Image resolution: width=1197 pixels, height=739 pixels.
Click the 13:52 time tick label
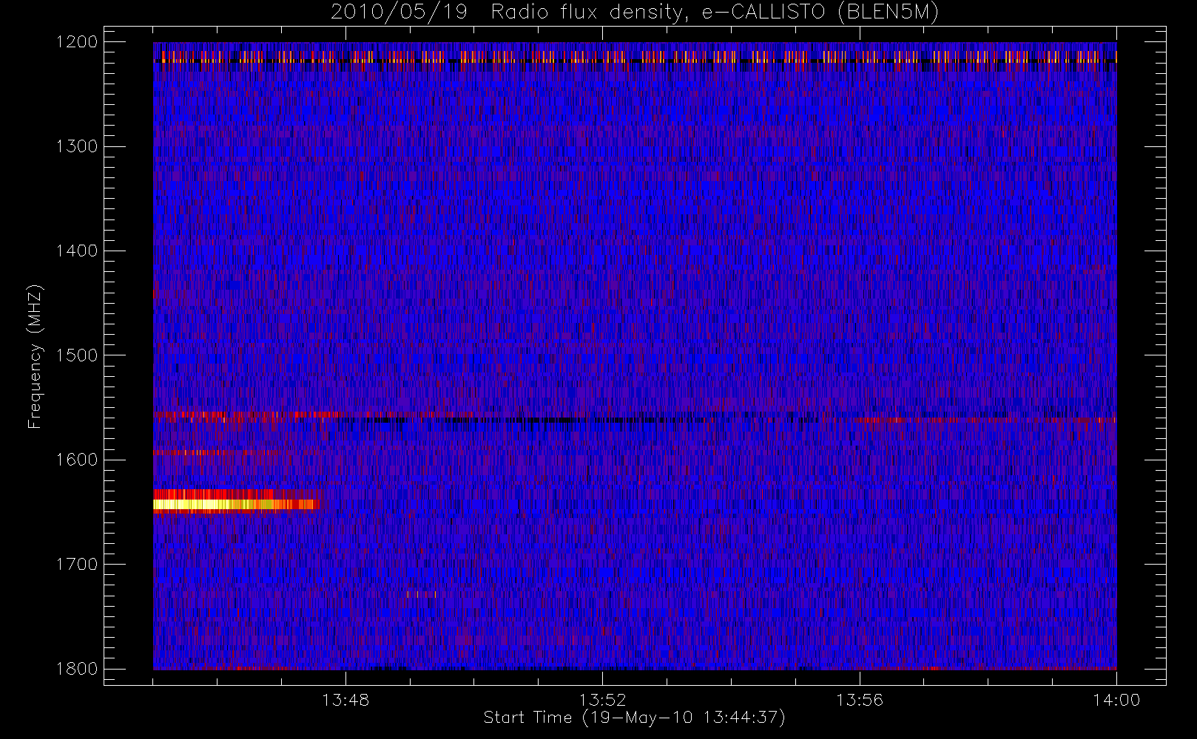(602, 700)
